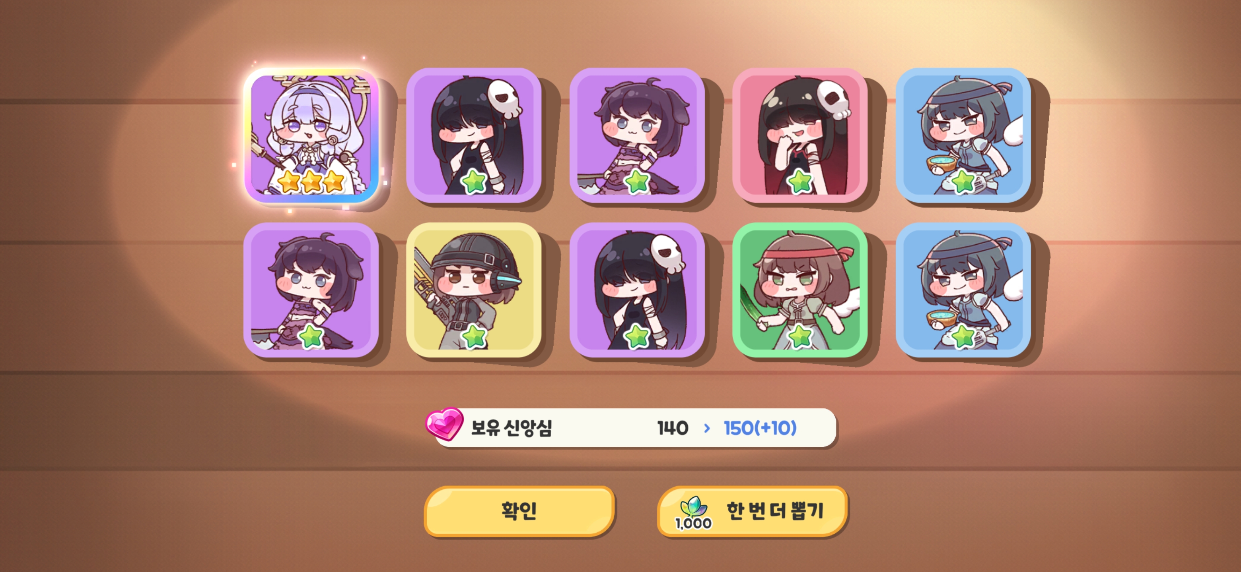Click the 확인 confirm button

pos(519,511)
